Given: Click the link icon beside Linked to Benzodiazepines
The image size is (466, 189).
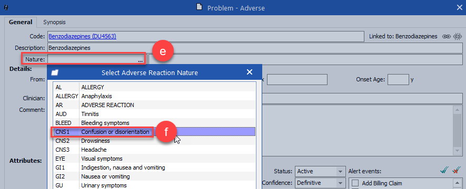Looking at the screenshot, I should pos(446,36).
